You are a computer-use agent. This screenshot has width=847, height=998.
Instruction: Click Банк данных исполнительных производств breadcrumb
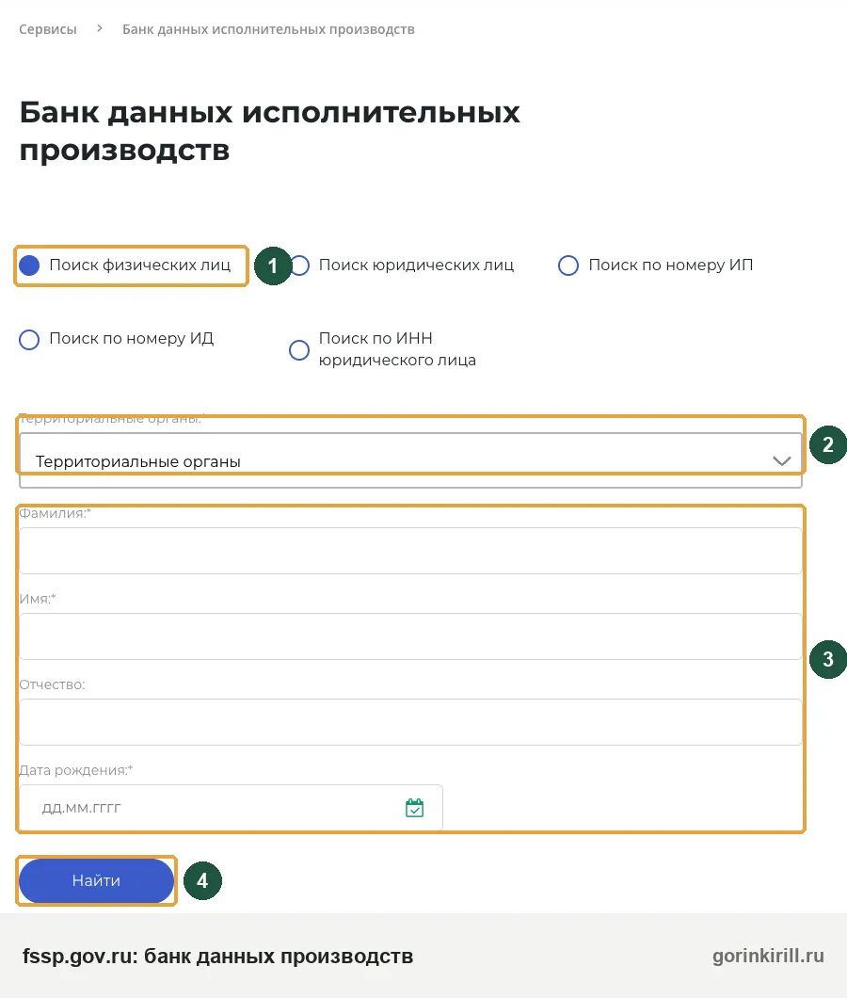[x=268, y=29]
